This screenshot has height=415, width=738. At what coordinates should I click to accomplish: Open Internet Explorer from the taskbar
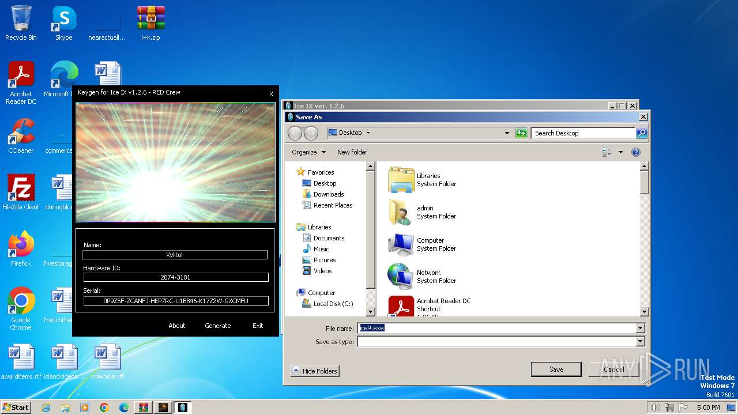(46, 408)
